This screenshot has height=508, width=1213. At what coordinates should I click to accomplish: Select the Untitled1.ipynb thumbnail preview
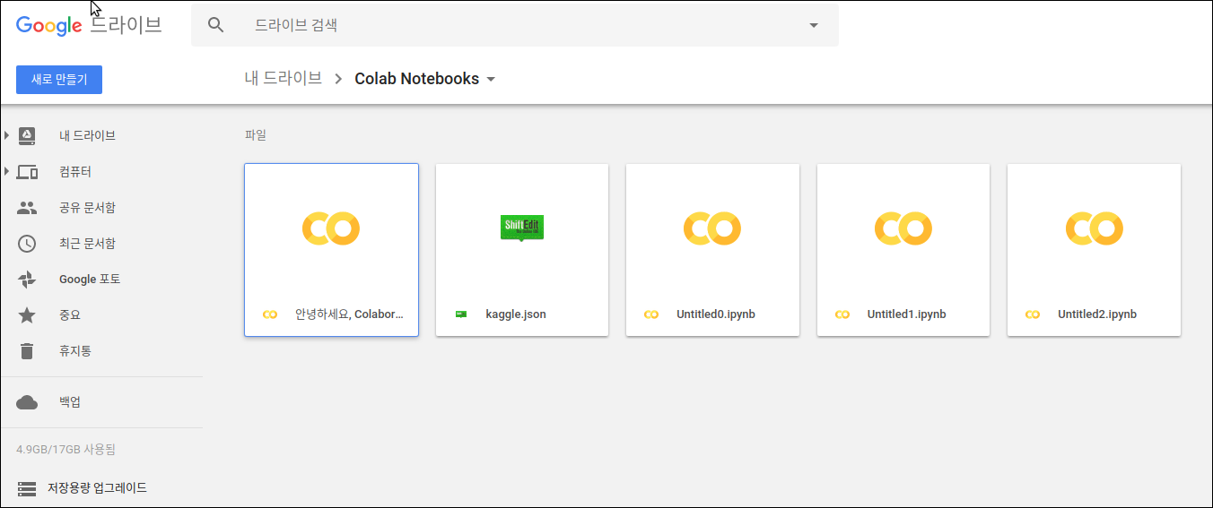coord(903,228)
